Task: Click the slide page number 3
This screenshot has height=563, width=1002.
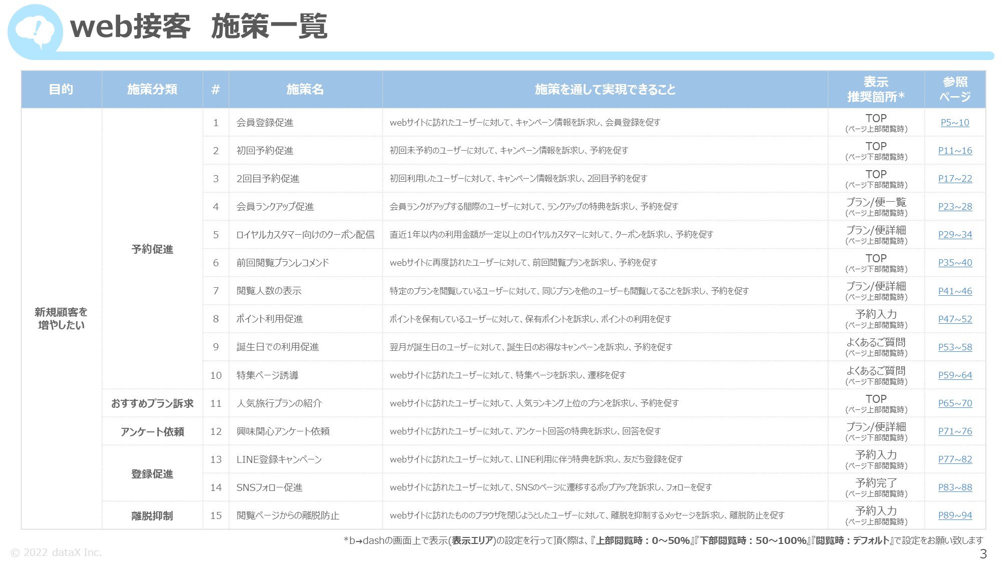Action: pyautogui.click(x=983, y=554)
